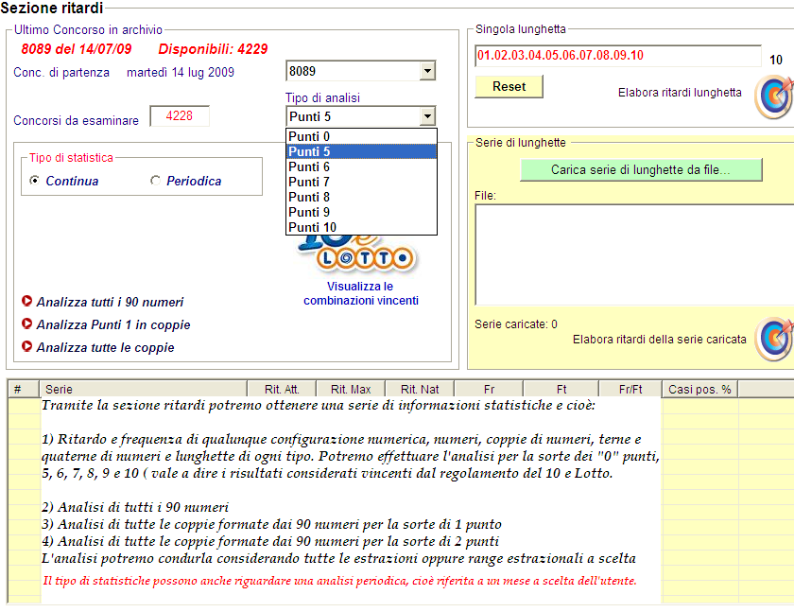Click the Singola lunghetta numbers input field
This screenshot has height=612, width=794.
(618, 55)
